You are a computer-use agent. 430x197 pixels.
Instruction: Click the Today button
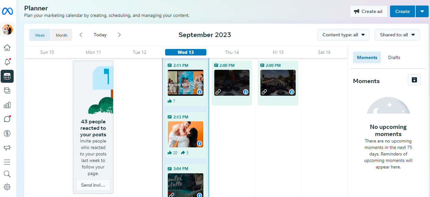100,35
